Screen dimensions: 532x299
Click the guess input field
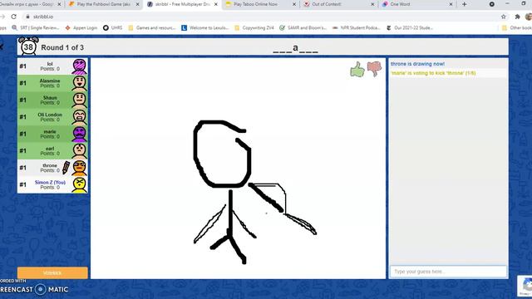point(448,272)
